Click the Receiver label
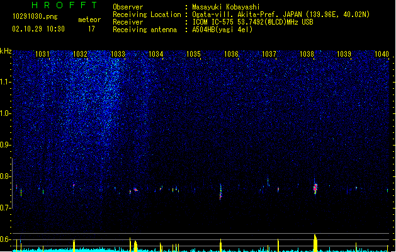Screen dimensions: 396x252 coord(128,22)
